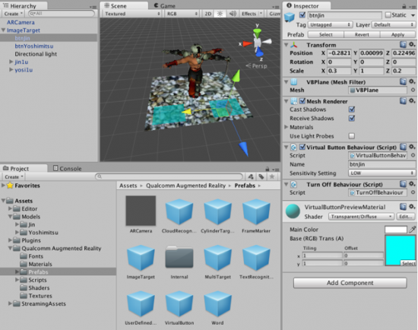Search by label tag icon in Project
Screen dimensions: 418x330
(x=261, y=176)
